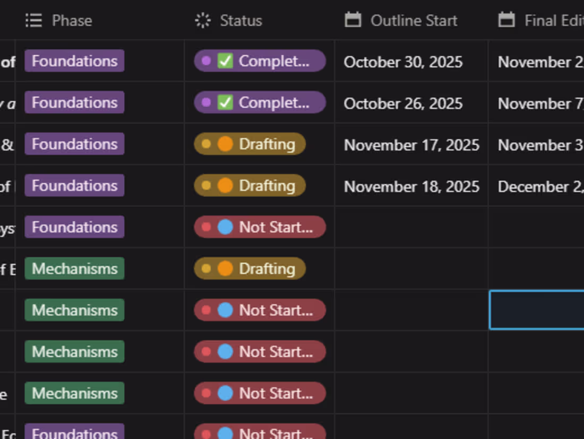Viewport: 584px width, 439px height.
Task: Click the red dot in the highlighted row's status
Action: pyautogui.click(x=207, y=310)
